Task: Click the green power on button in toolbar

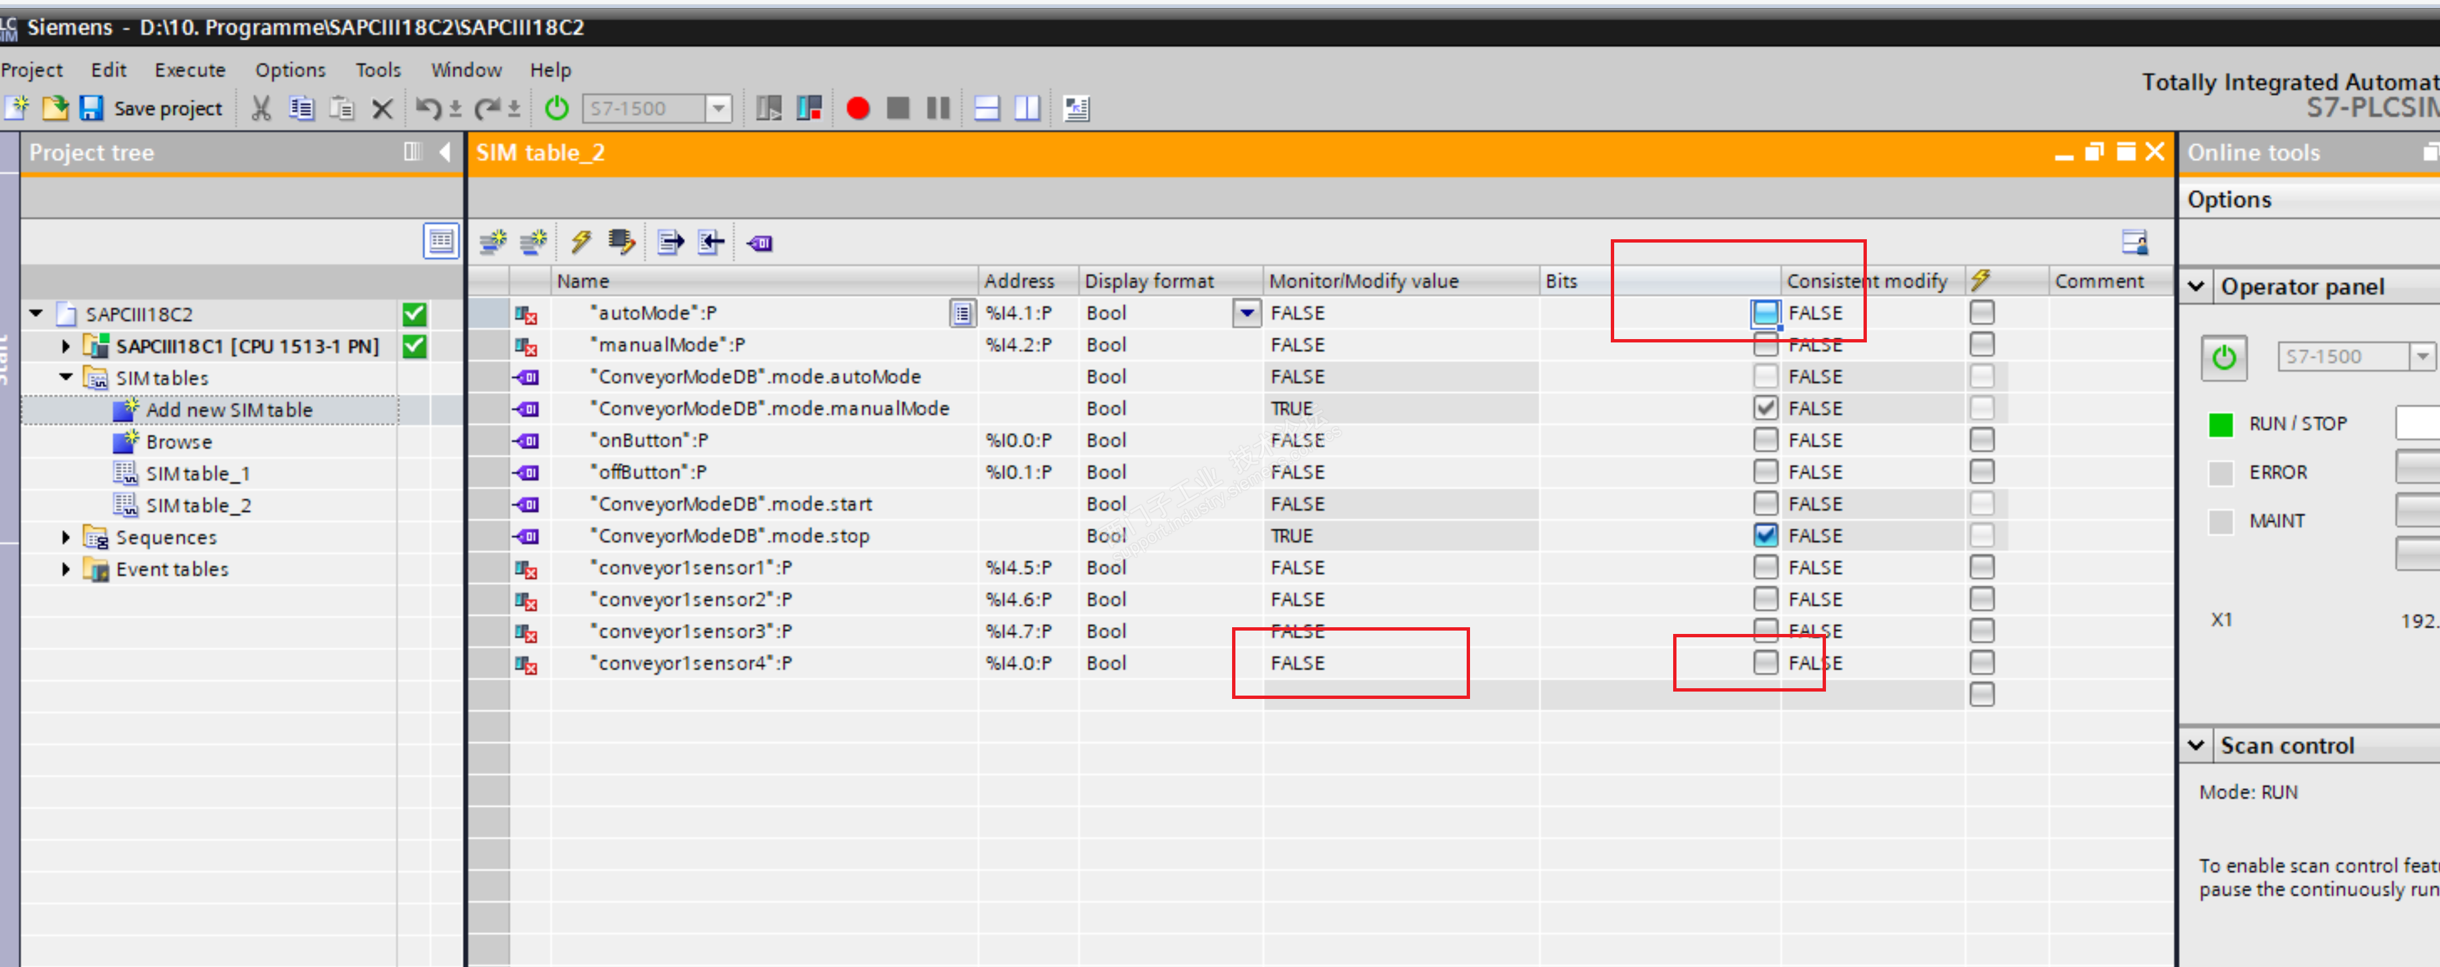Action: pyautogui.click(x=557, y=109)
